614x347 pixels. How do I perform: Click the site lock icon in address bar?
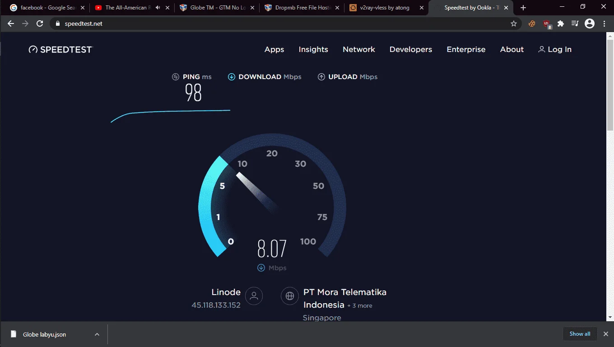[x=57, y=23]
